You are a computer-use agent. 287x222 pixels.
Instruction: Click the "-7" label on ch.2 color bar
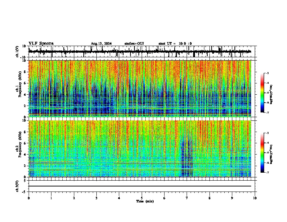point(267,173)
